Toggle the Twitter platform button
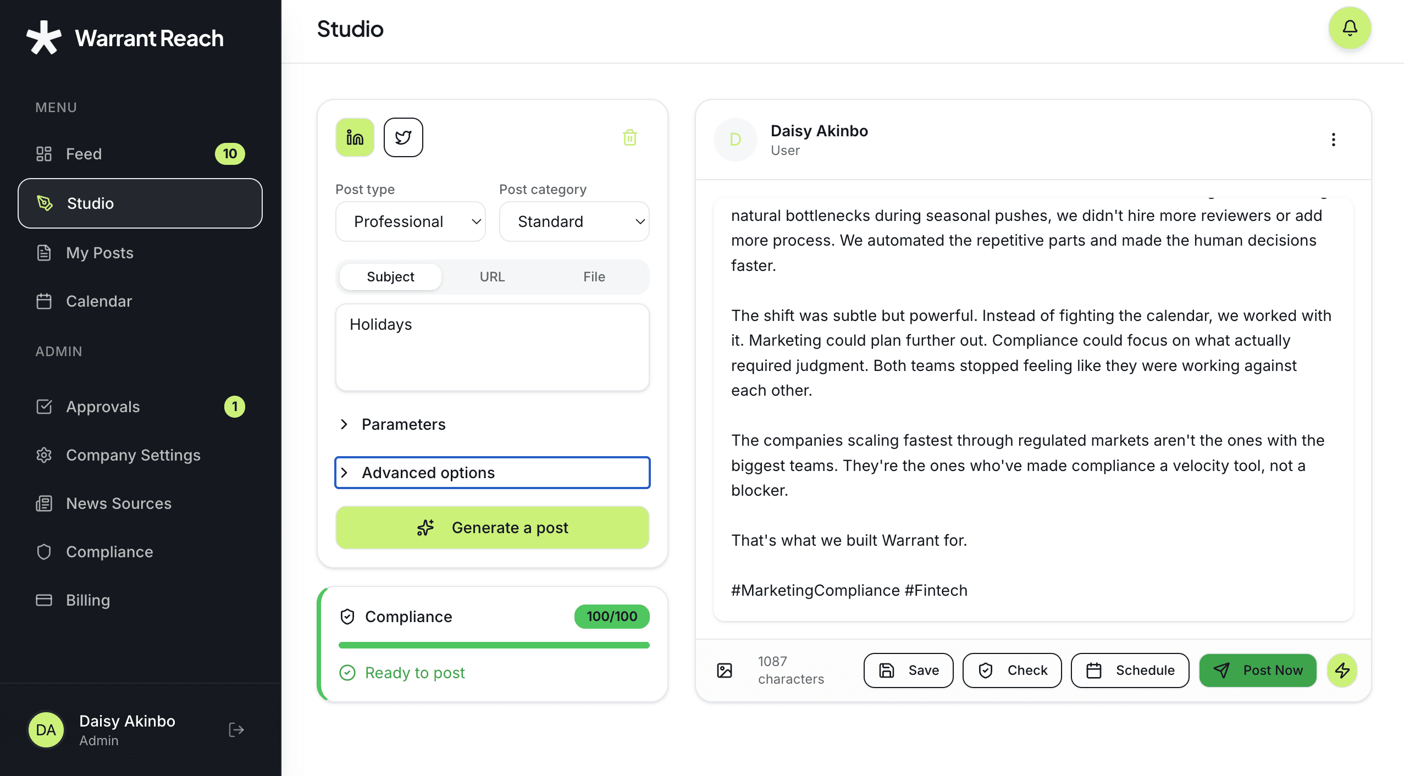Screen dimensions: 1404x776 coord(403,137)
